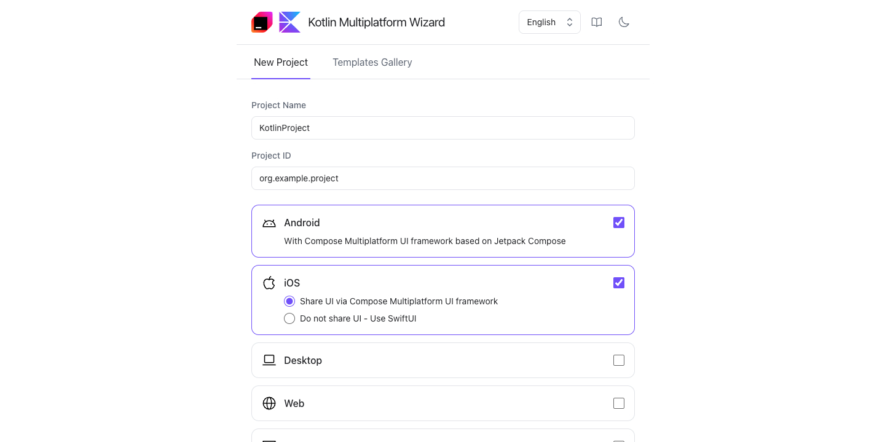Click the Project Name input field
Screen dimensions: 885x442
click(442, 128)
